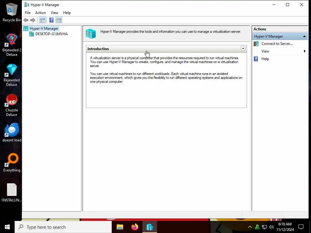The image size is (311, 233).
Task: Open the notification center icon
Action: coord(301,227)
